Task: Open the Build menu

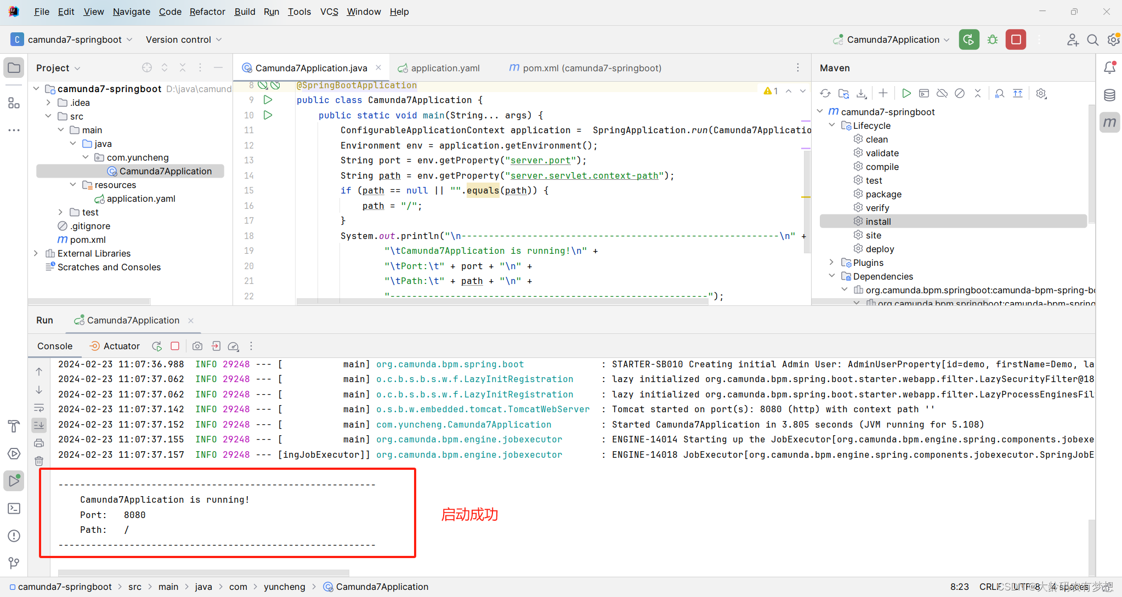Action: (245, 12)
